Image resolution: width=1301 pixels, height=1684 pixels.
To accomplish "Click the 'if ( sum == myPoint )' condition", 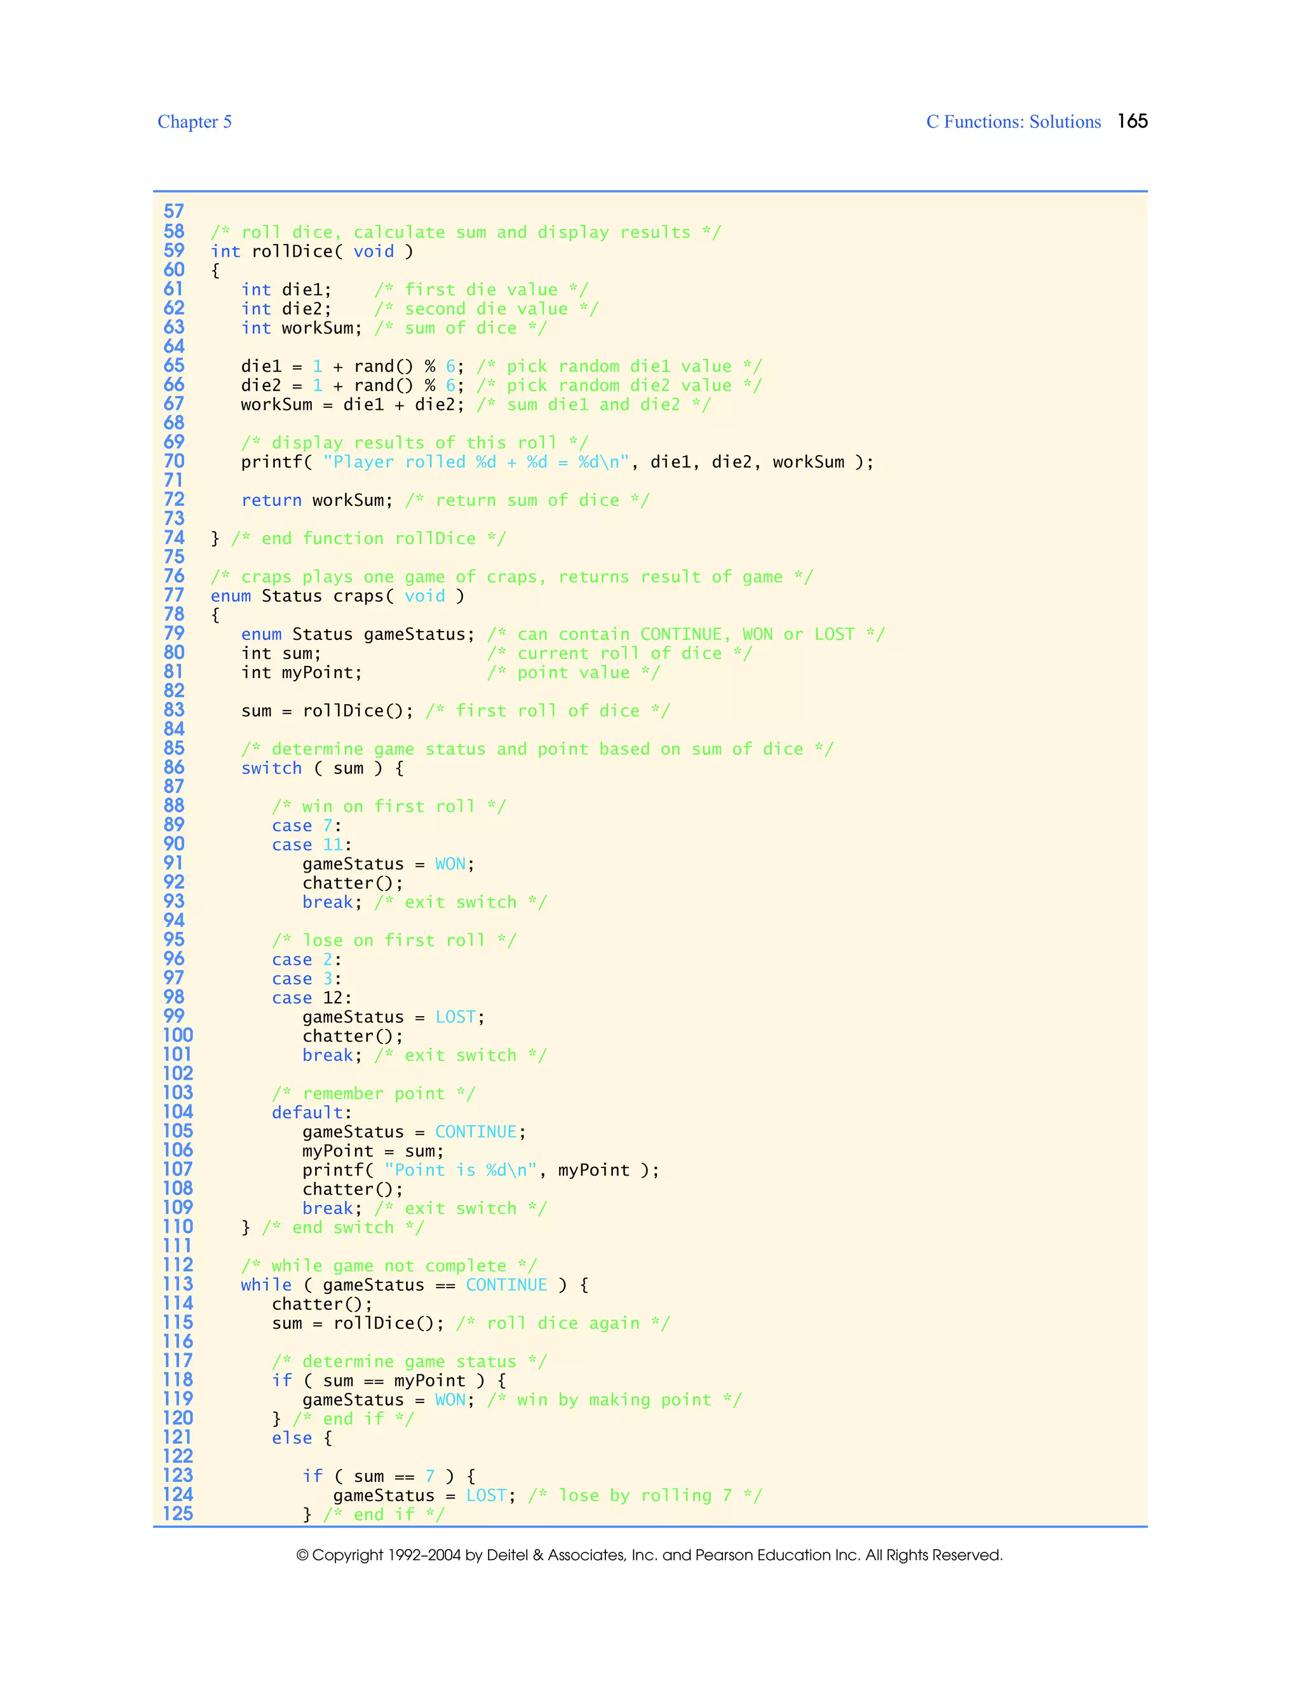I will pos(388,1380).
